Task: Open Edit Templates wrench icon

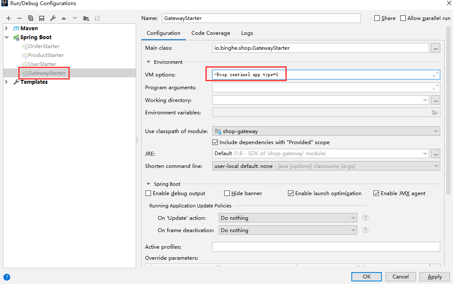Action: point(53,18)
